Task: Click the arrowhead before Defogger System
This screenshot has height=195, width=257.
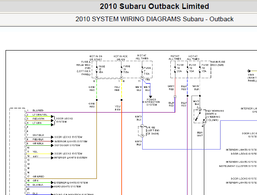Action: pyautogui.click(x=52, y=145)
